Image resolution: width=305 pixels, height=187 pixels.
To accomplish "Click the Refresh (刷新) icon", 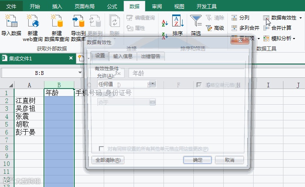I will click(115, 21).
